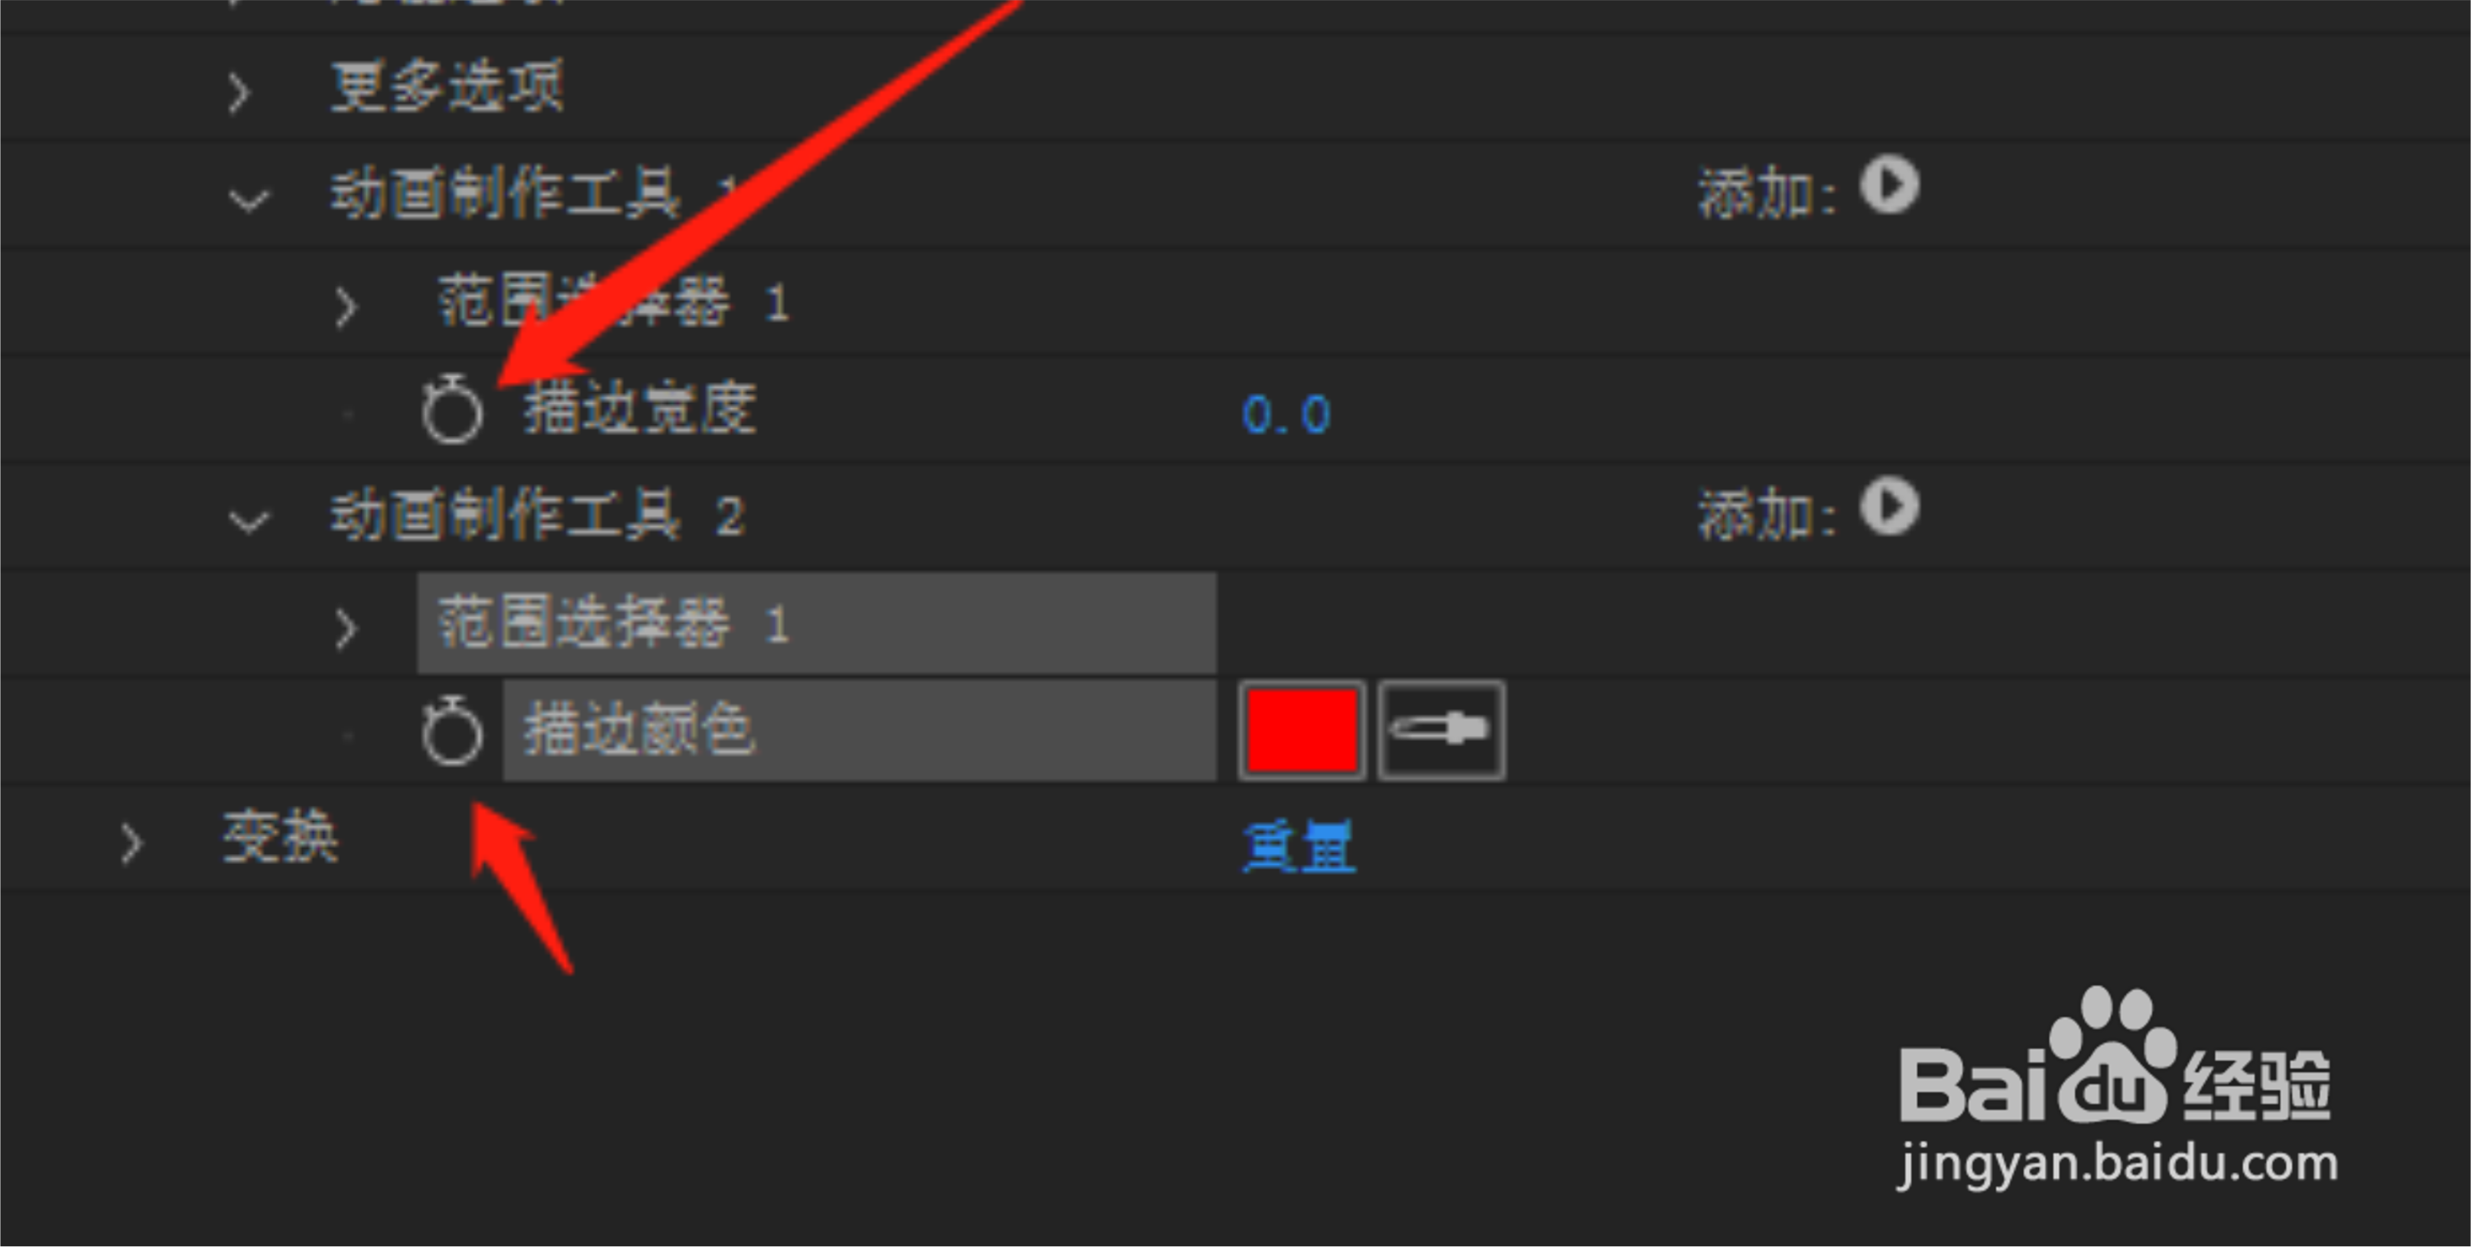Toggle stopwatch for 描边宽度 property
2471x1247 pixels.
(452, 410)
